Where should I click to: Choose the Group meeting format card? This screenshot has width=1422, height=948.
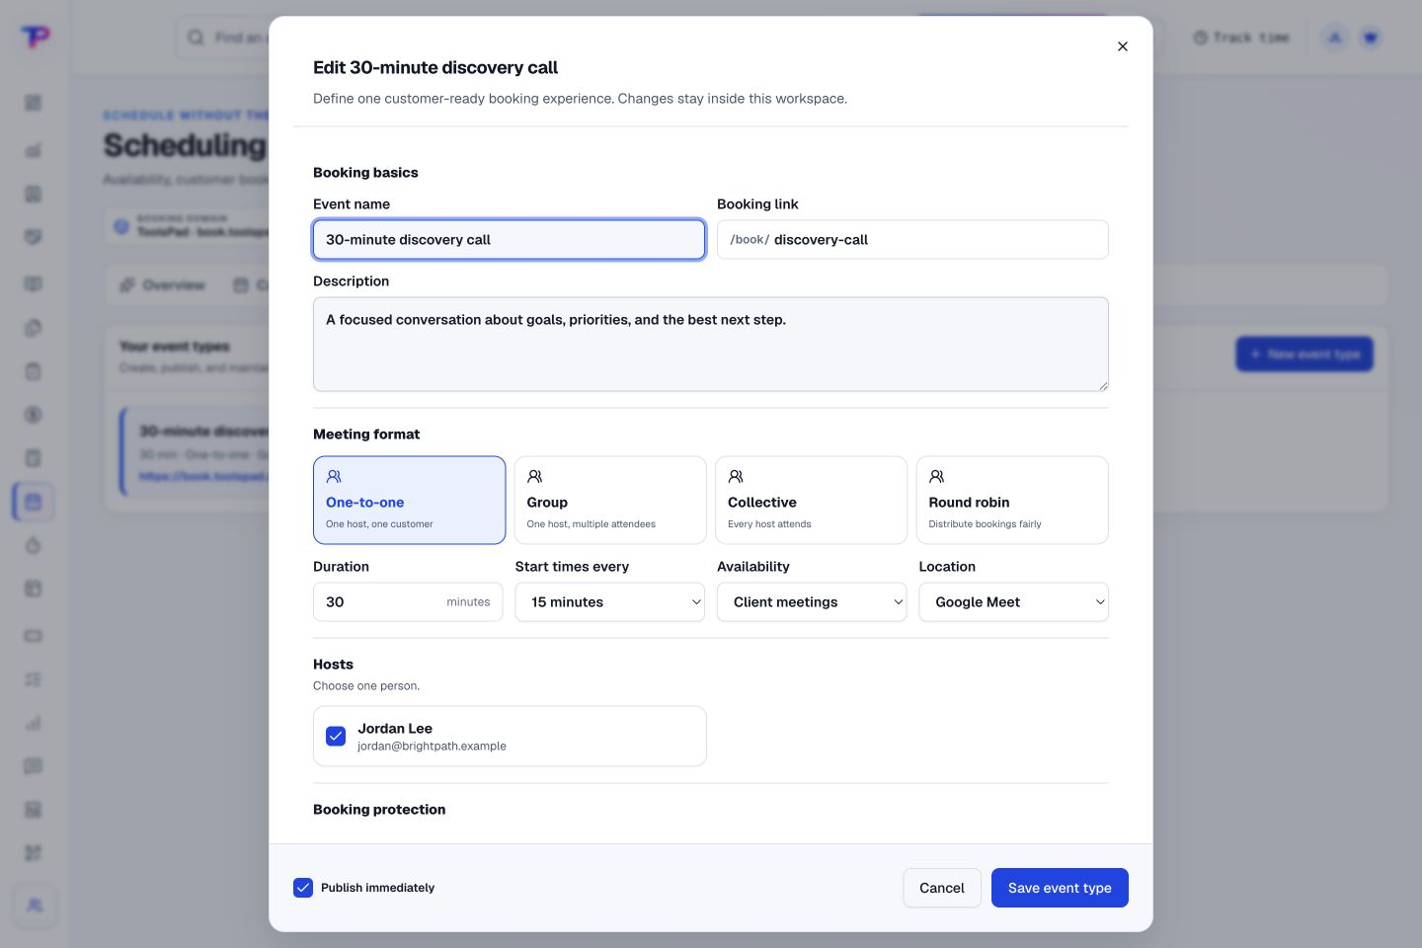[610, 501]
